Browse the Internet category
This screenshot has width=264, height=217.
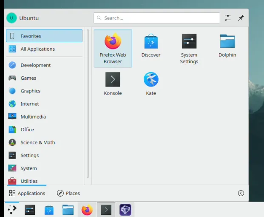(x=44, y=104)
